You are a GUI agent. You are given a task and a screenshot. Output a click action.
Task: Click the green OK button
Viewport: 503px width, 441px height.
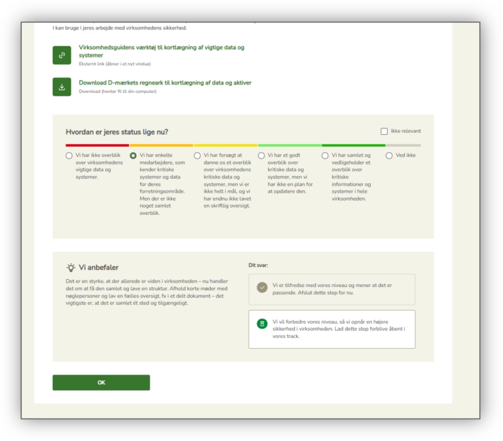(101, 383)
